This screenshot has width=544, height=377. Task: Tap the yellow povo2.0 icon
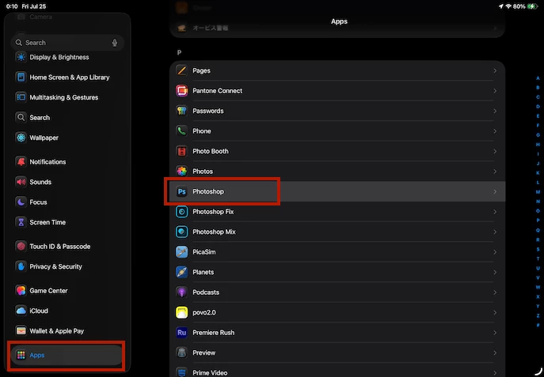tap(182, 312)
